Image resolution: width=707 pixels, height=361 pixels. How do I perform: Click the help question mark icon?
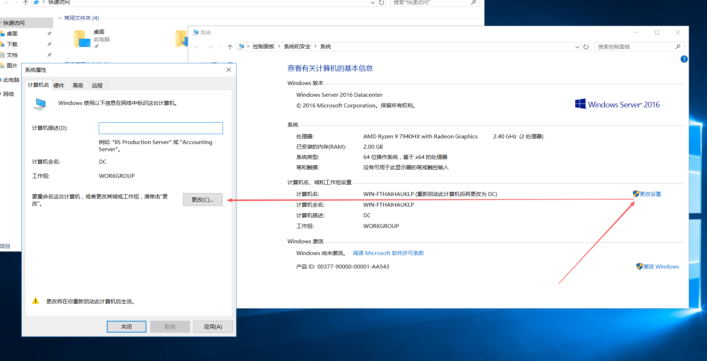(684, 59)
